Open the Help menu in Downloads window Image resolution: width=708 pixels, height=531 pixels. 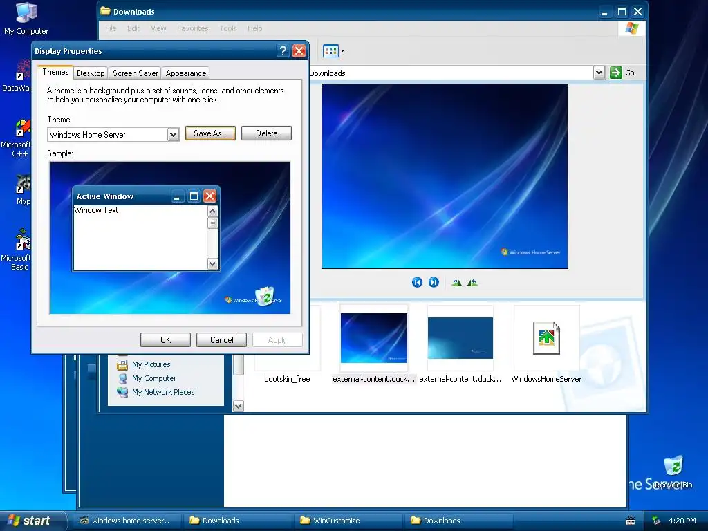pos(254,28)
